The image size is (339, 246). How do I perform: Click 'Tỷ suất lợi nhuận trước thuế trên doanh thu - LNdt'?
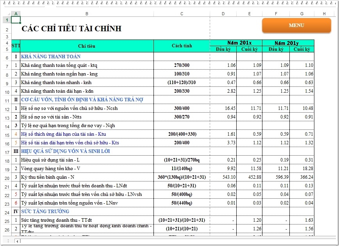(74, 186)
